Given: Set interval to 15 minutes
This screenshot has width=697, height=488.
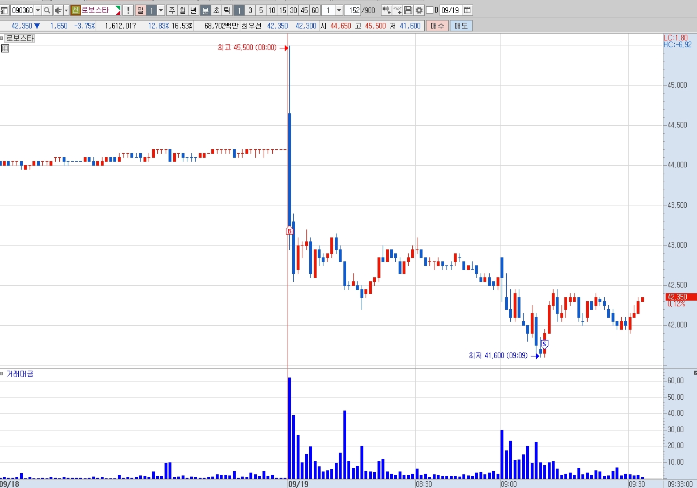Looking at the screenshot, I should pyautogui.click(x=282, y=10).
